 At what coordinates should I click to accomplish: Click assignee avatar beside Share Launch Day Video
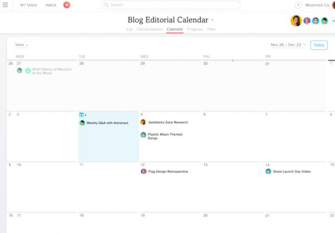(269, 171)
